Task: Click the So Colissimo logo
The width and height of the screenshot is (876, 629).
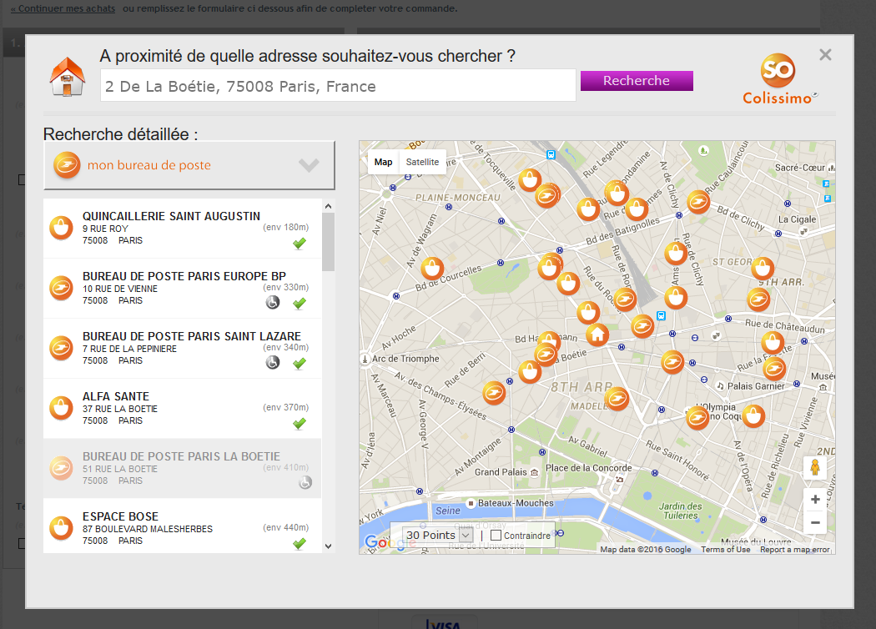Action: [x=780, y=79]
